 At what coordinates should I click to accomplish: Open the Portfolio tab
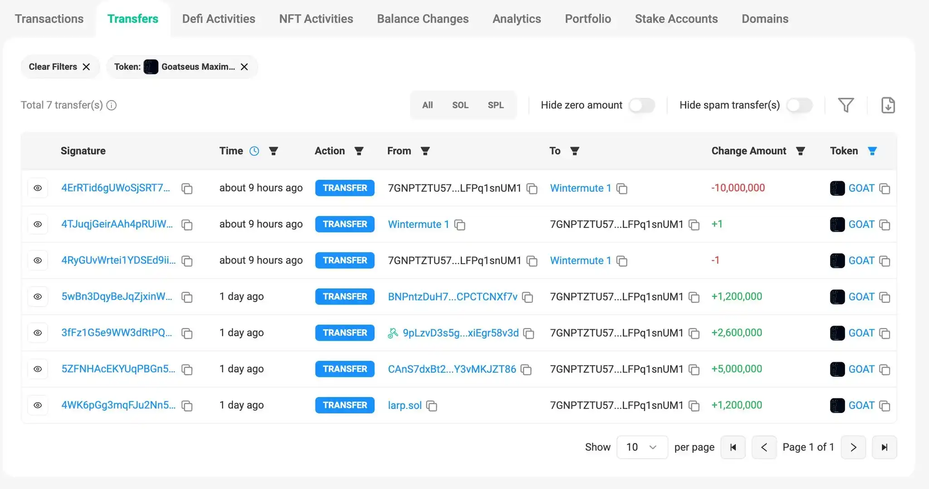tap(587, 19)
